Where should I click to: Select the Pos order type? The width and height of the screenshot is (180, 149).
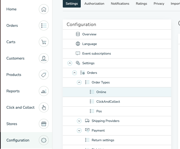tap(99, 111)
